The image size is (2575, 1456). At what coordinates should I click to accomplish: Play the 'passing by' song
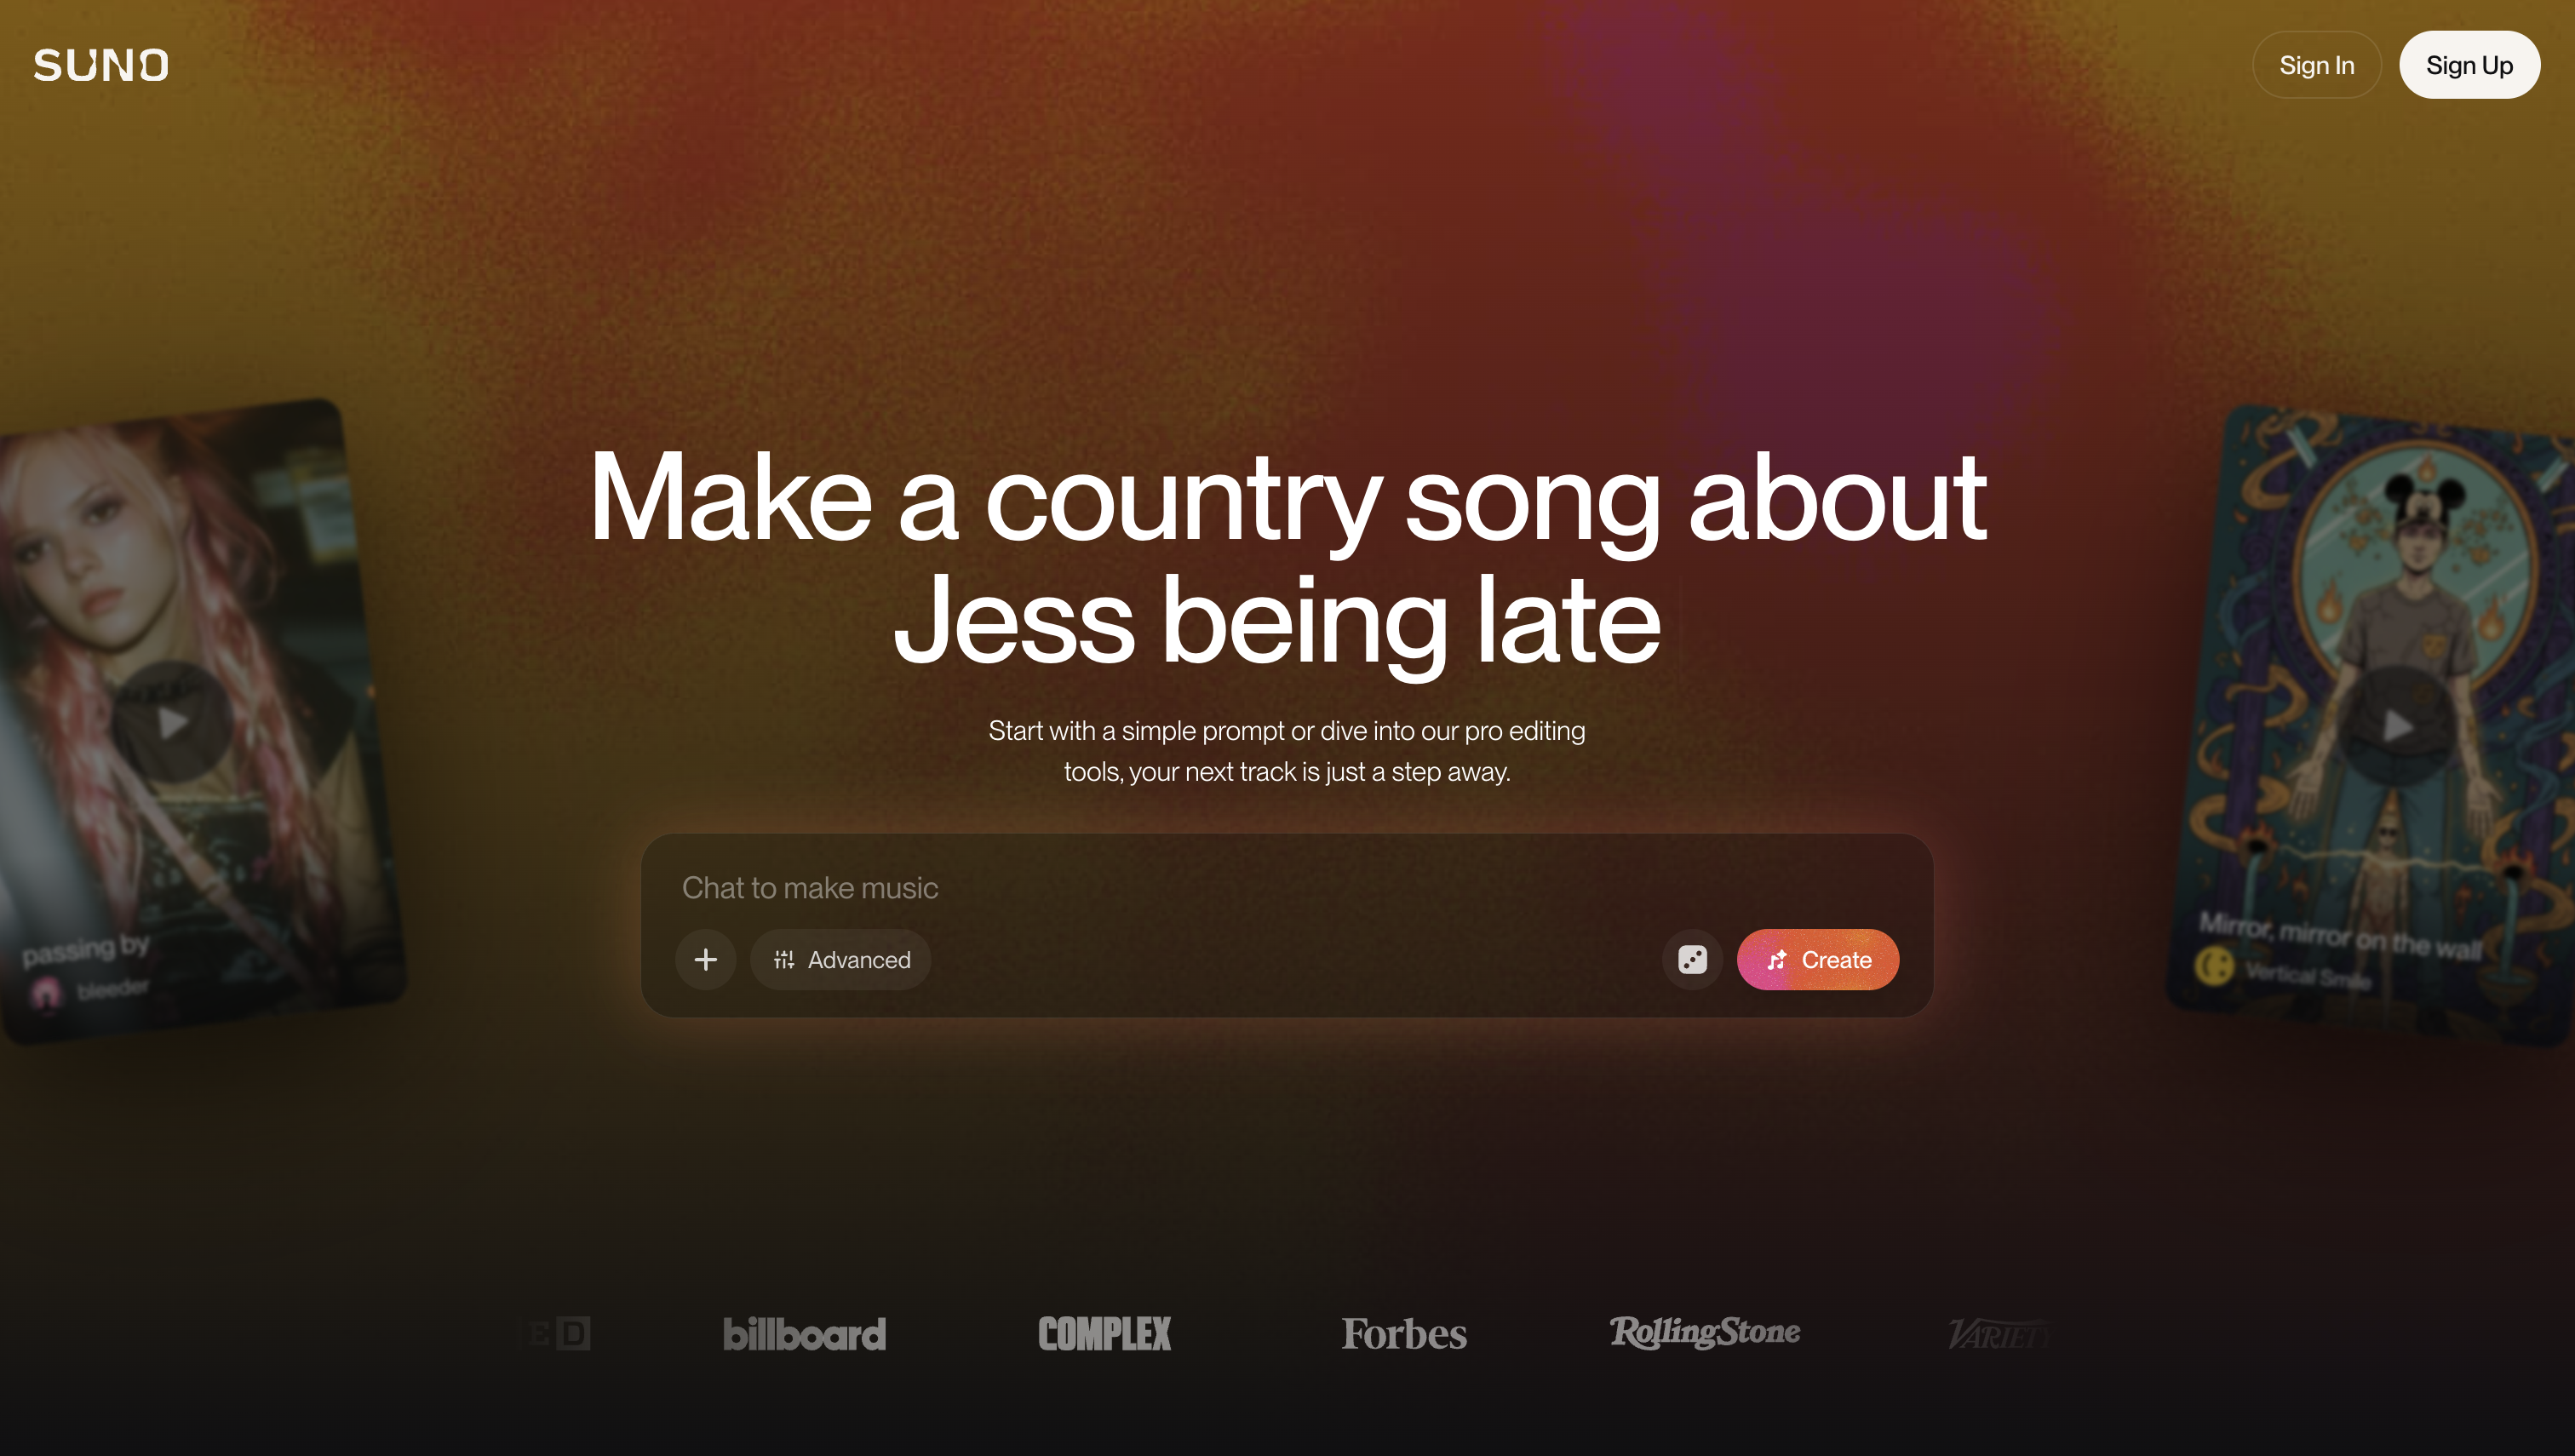click(173, 722)
